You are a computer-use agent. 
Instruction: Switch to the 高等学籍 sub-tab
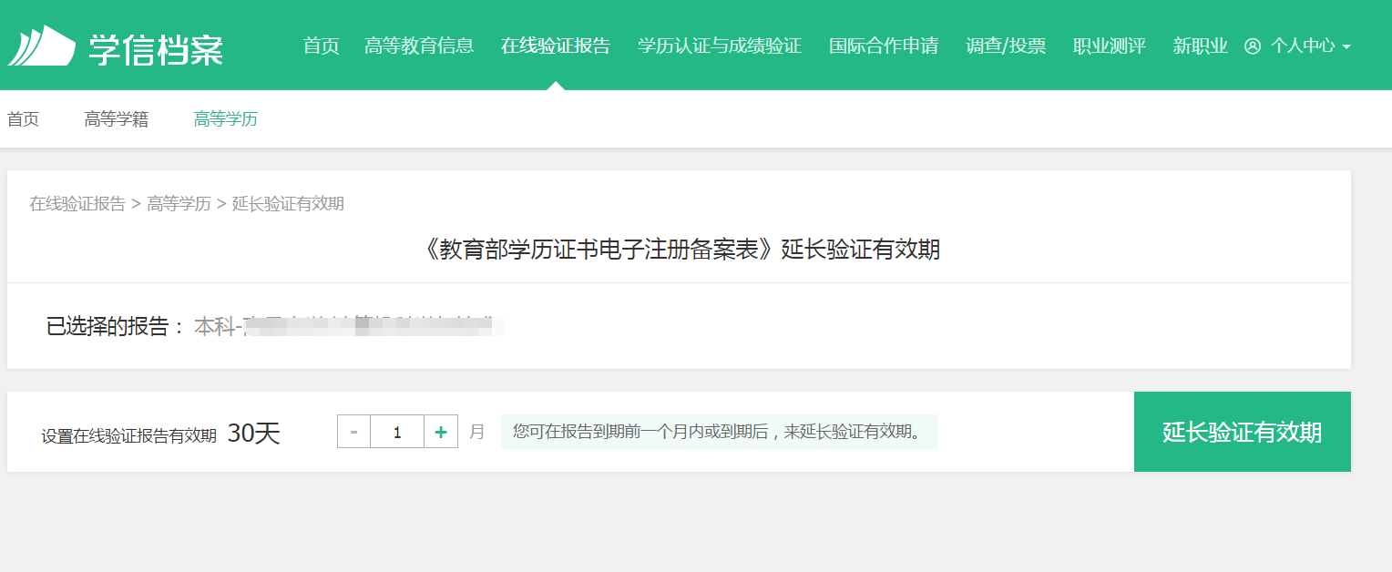click(x=117, y=119)
